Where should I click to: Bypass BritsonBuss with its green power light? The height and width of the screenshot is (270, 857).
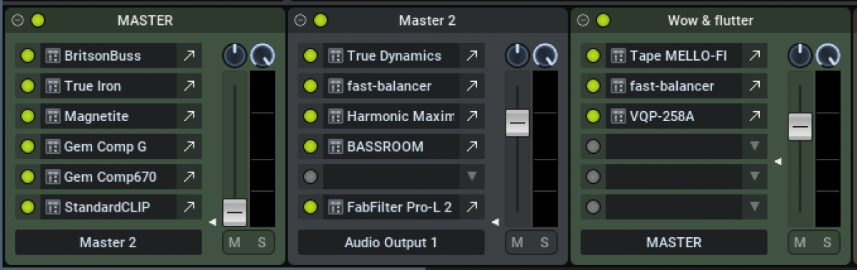click(x=28, y=56)
